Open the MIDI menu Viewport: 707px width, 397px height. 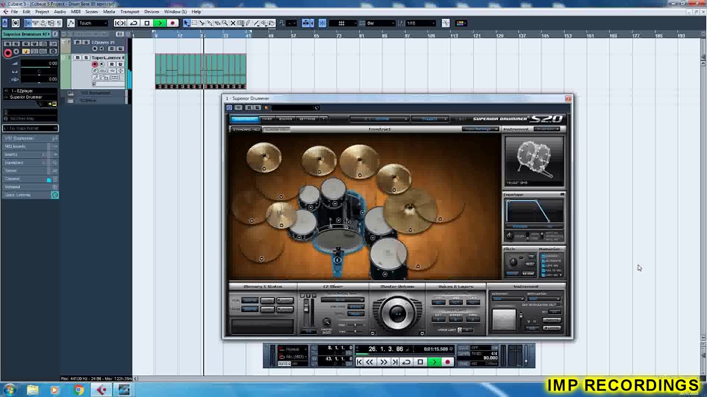(x=76, y=12)
